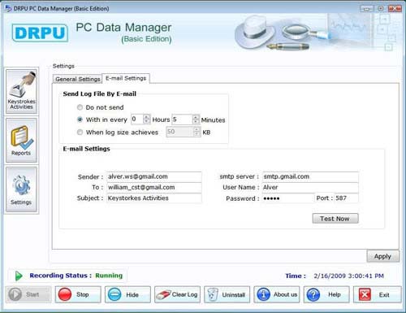Image resolution: width=406 pixels, height=313 pixels.
Task: Open the Reports sidebar panel
Action: pos(21,140)
